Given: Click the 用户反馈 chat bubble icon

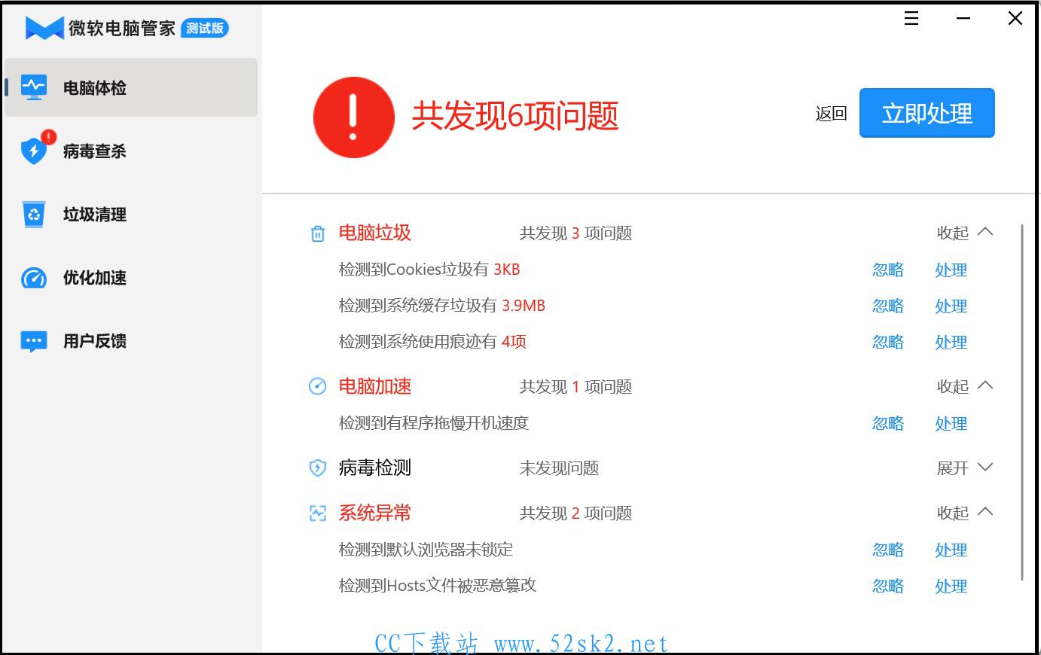Looking at the screenshot, I should [34, 342].
